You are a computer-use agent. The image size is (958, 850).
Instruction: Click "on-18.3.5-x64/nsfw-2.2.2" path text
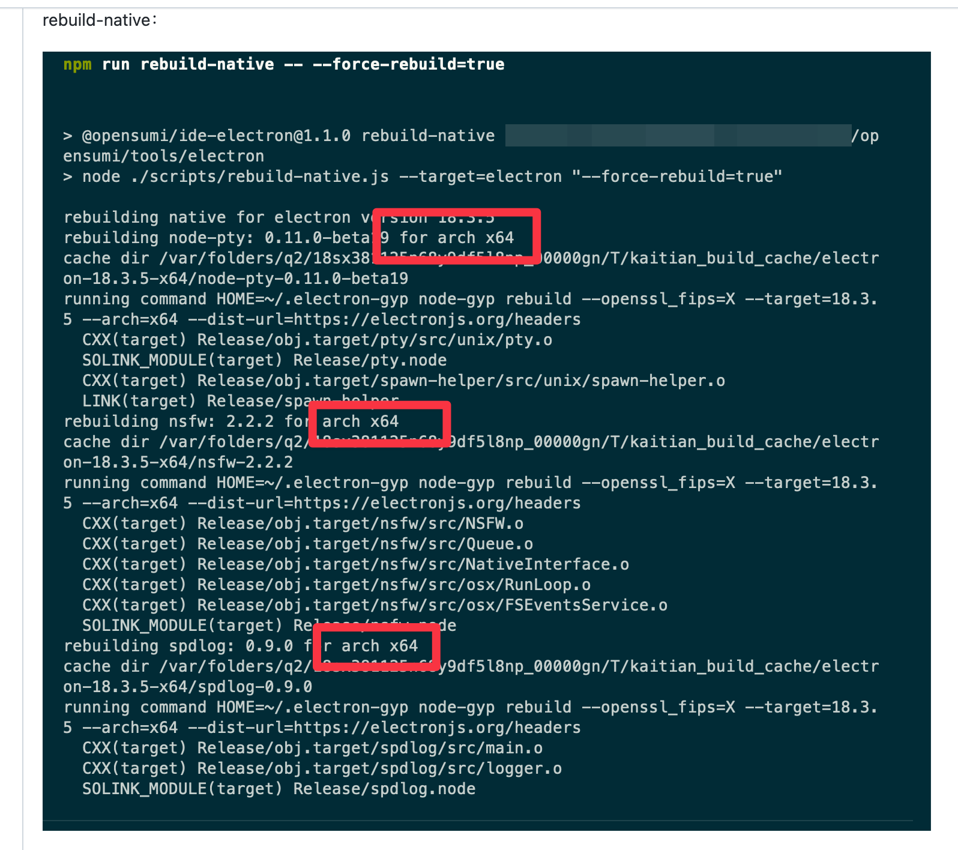coord(178,462)
